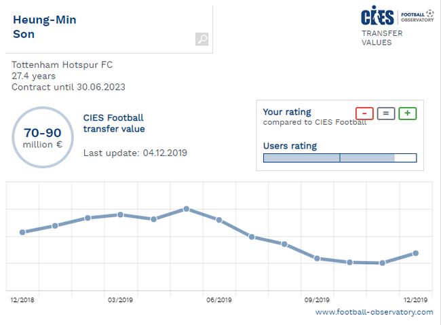The height and width of the screenshot is (325, 441).
Task: Click the TRANSFER VALUES heading text
Action: [382, 38]
